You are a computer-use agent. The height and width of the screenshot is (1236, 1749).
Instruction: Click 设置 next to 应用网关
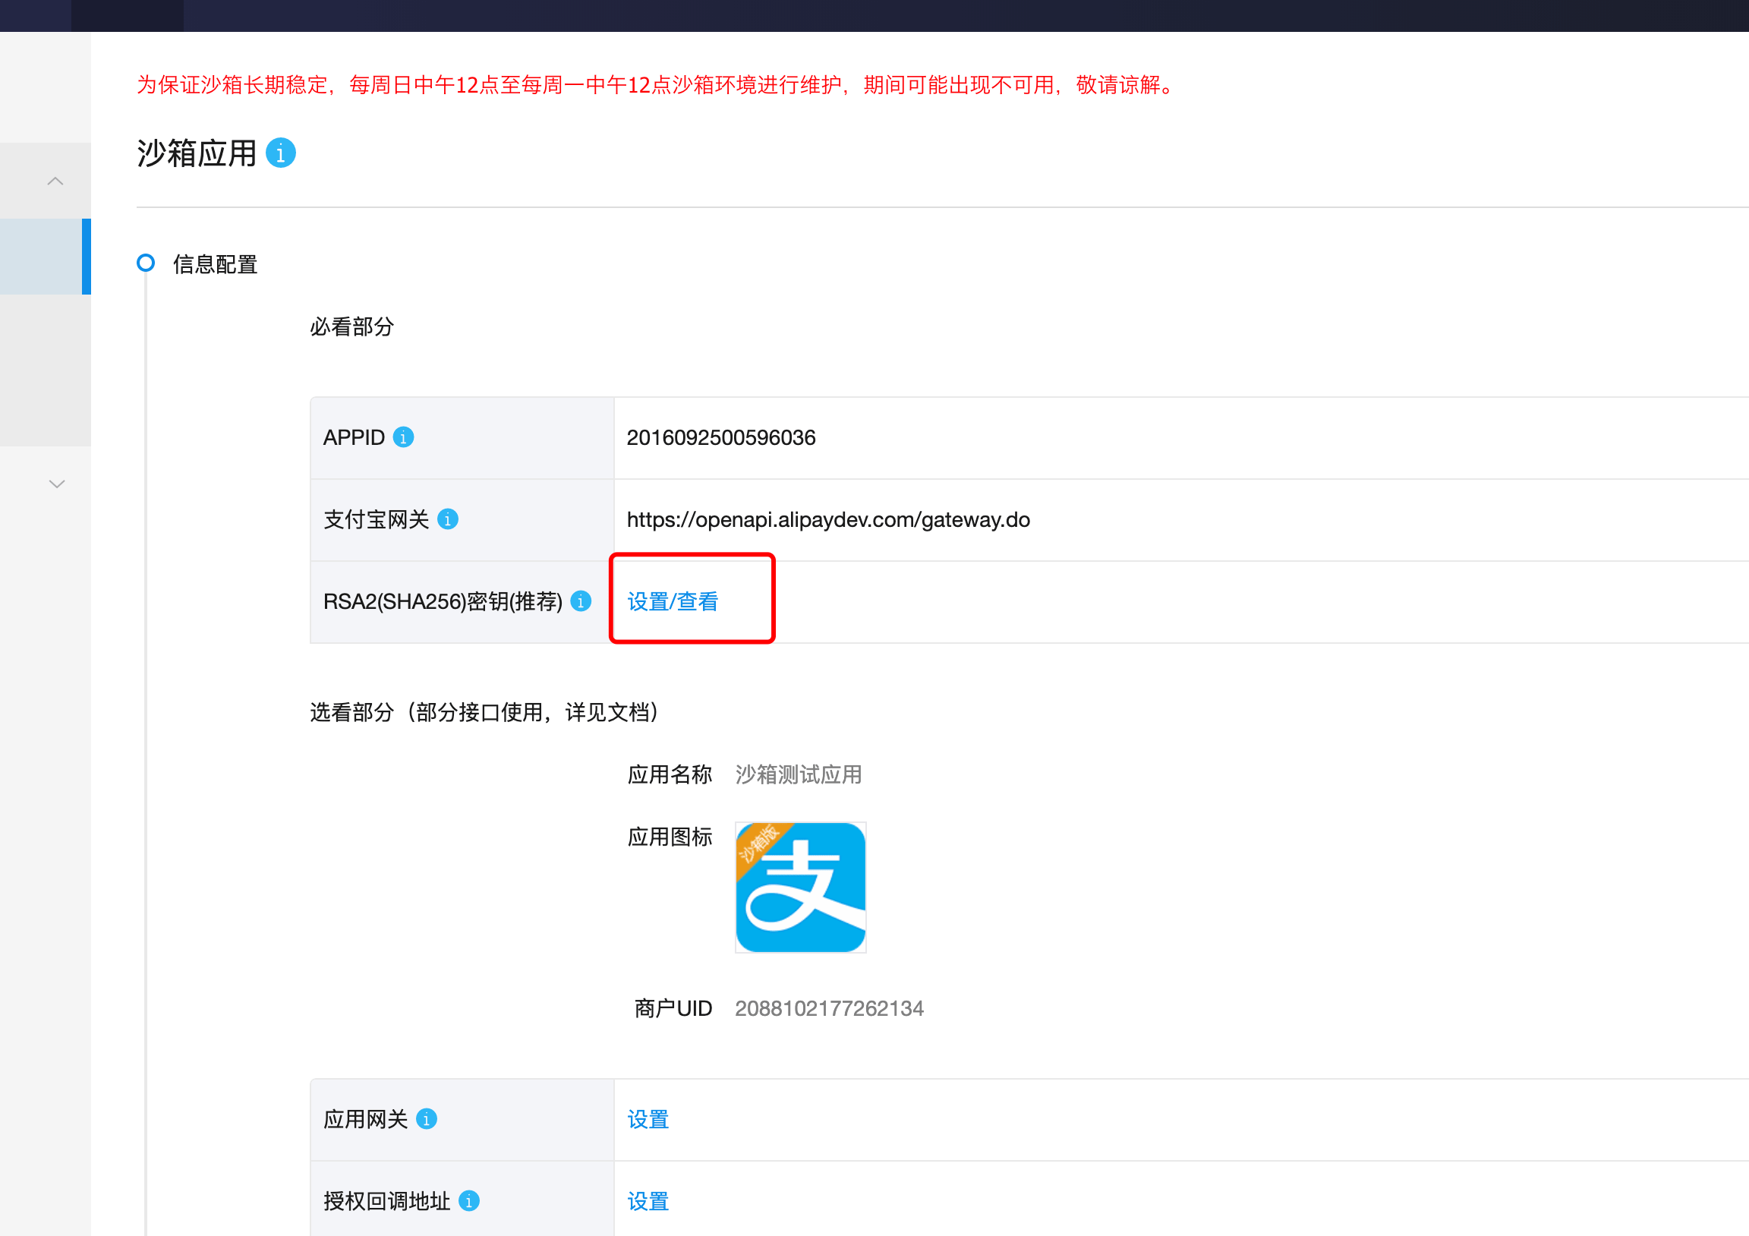pos(647,1118)
